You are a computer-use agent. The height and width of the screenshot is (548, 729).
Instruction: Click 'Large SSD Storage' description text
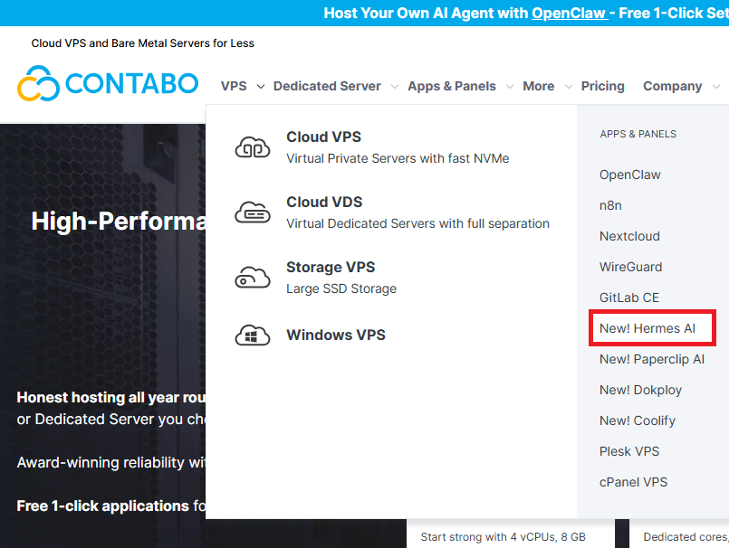click(341, 288)
